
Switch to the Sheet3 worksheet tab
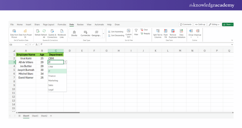coord(35,116)
